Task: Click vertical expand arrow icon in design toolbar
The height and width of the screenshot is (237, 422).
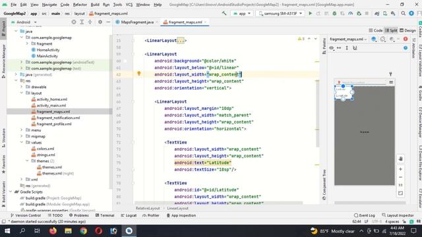Action: pyautogui.click(x=347, y=48)
